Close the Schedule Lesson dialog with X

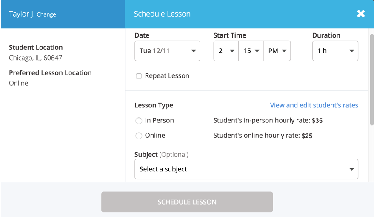coord(361,14)
